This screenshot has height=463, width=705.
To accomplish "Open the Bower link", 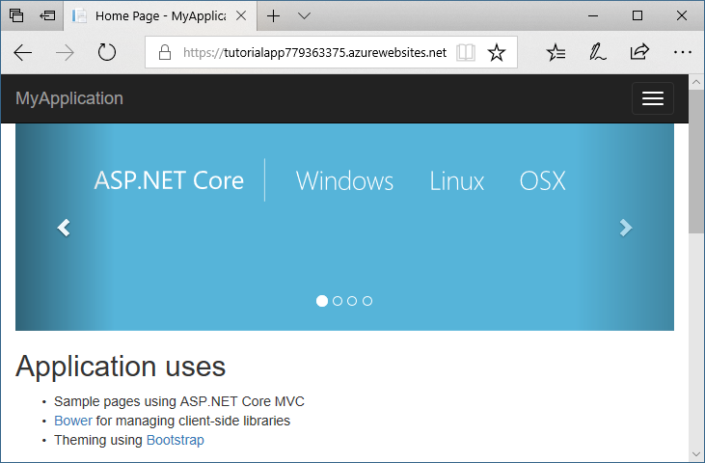I will pos(73,421).
